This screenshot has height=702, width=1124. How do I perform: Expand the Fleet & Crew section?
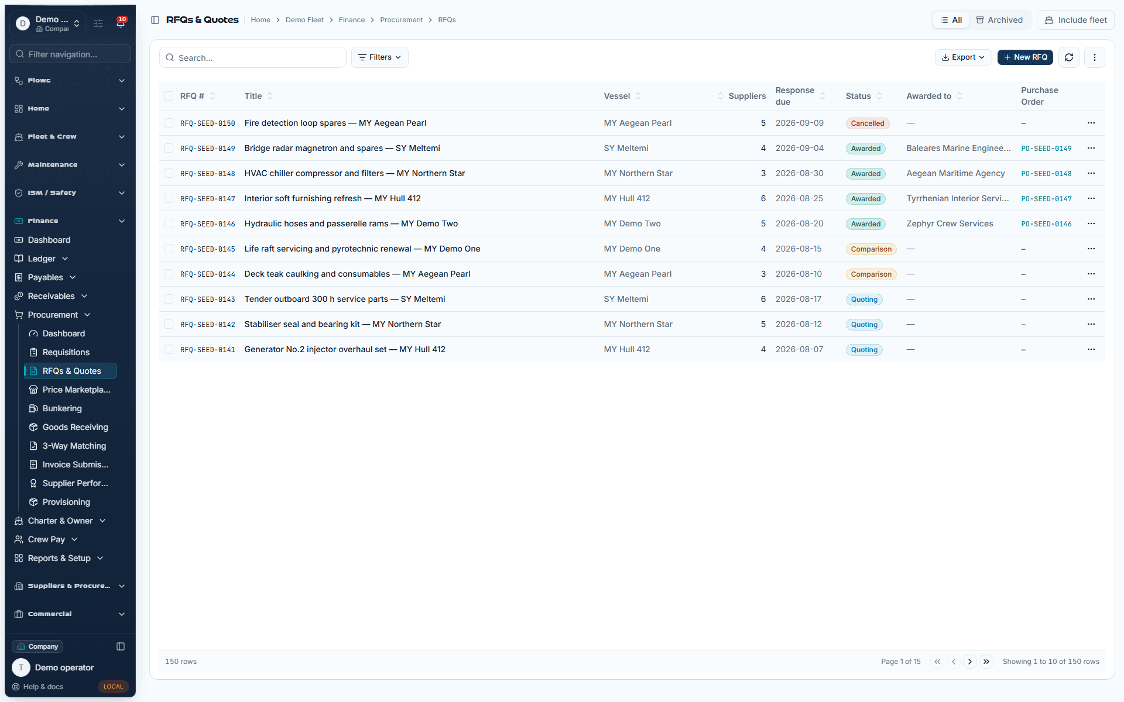click(70, 137)
